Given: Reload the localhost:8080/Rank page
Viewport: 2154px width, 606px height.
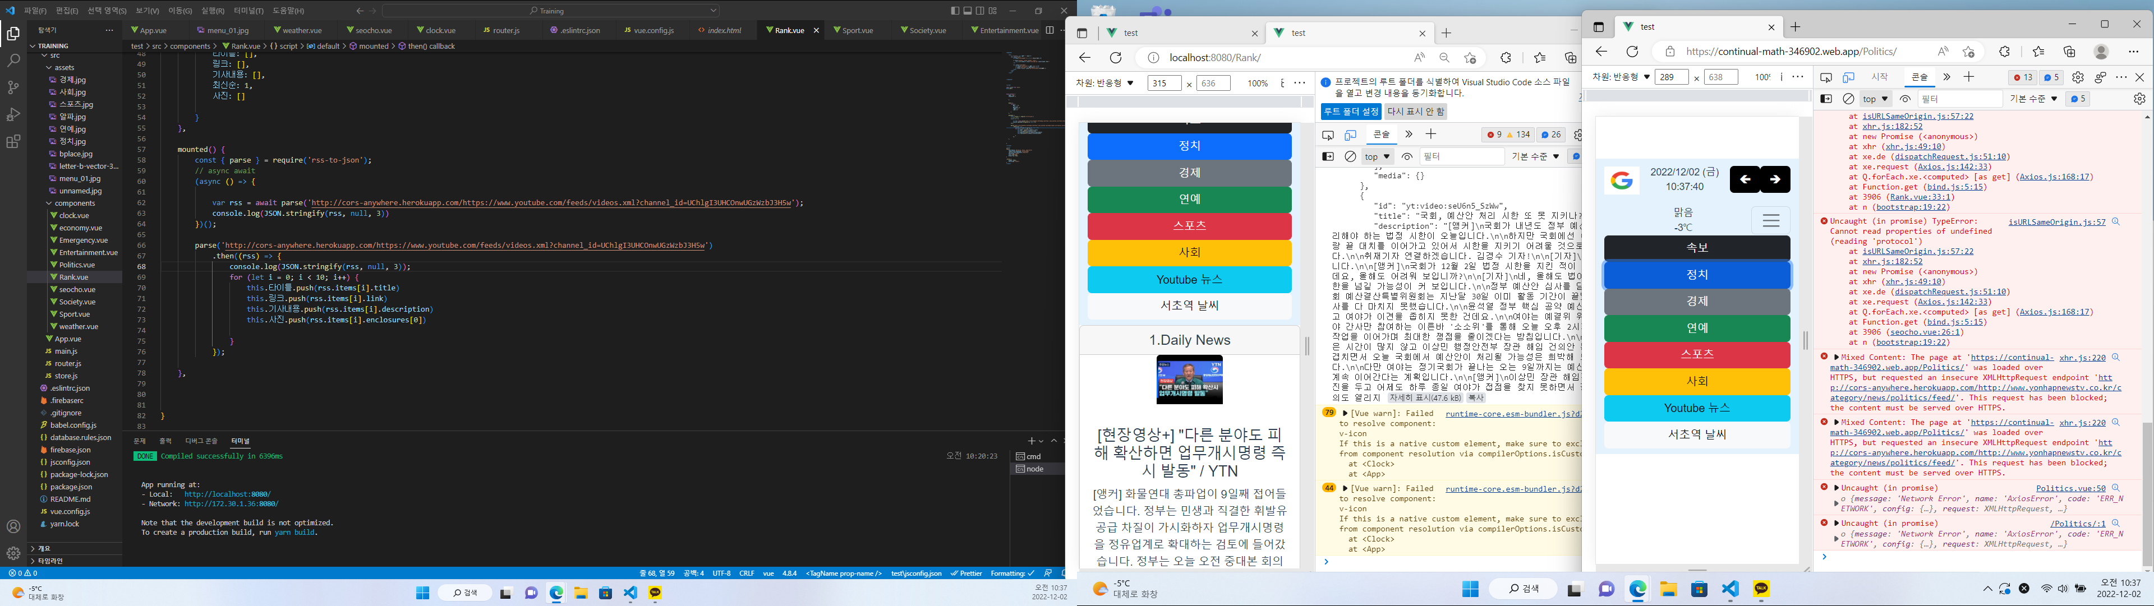Looking at the screenshot, I should pyautogui.click(x=1116, y=58).
